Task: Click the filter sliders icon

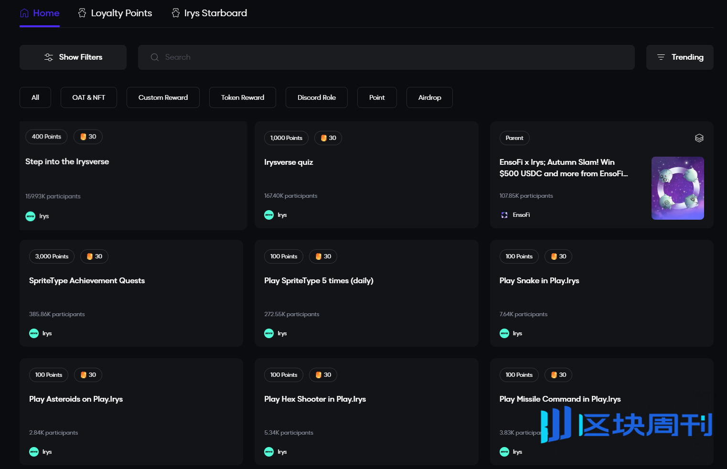Action: [49, 57]
